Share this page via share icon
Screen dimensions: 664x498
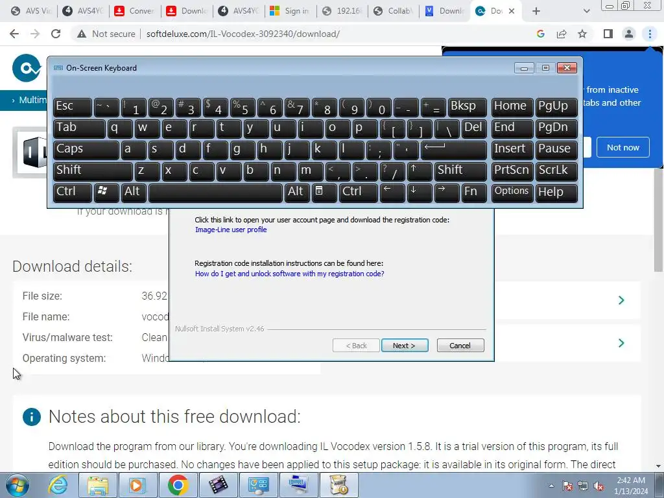tap(562, 34)
